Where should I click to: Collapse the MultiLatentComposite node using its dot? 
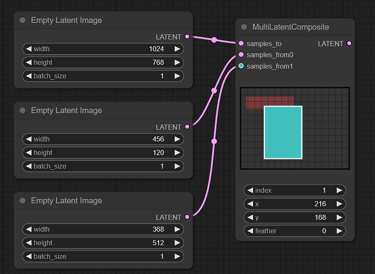coord(244,27)
